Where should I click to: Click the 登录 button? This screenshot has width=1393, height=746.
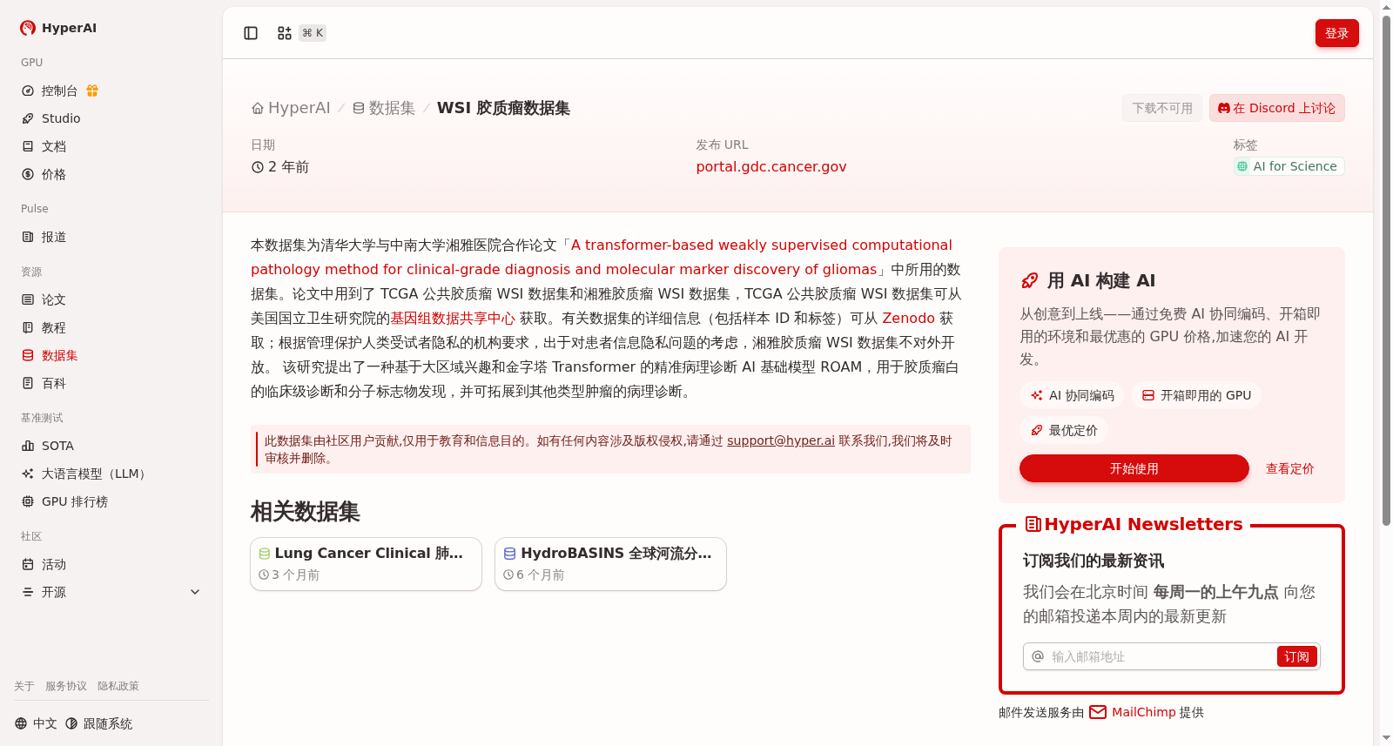point(1337,33)
